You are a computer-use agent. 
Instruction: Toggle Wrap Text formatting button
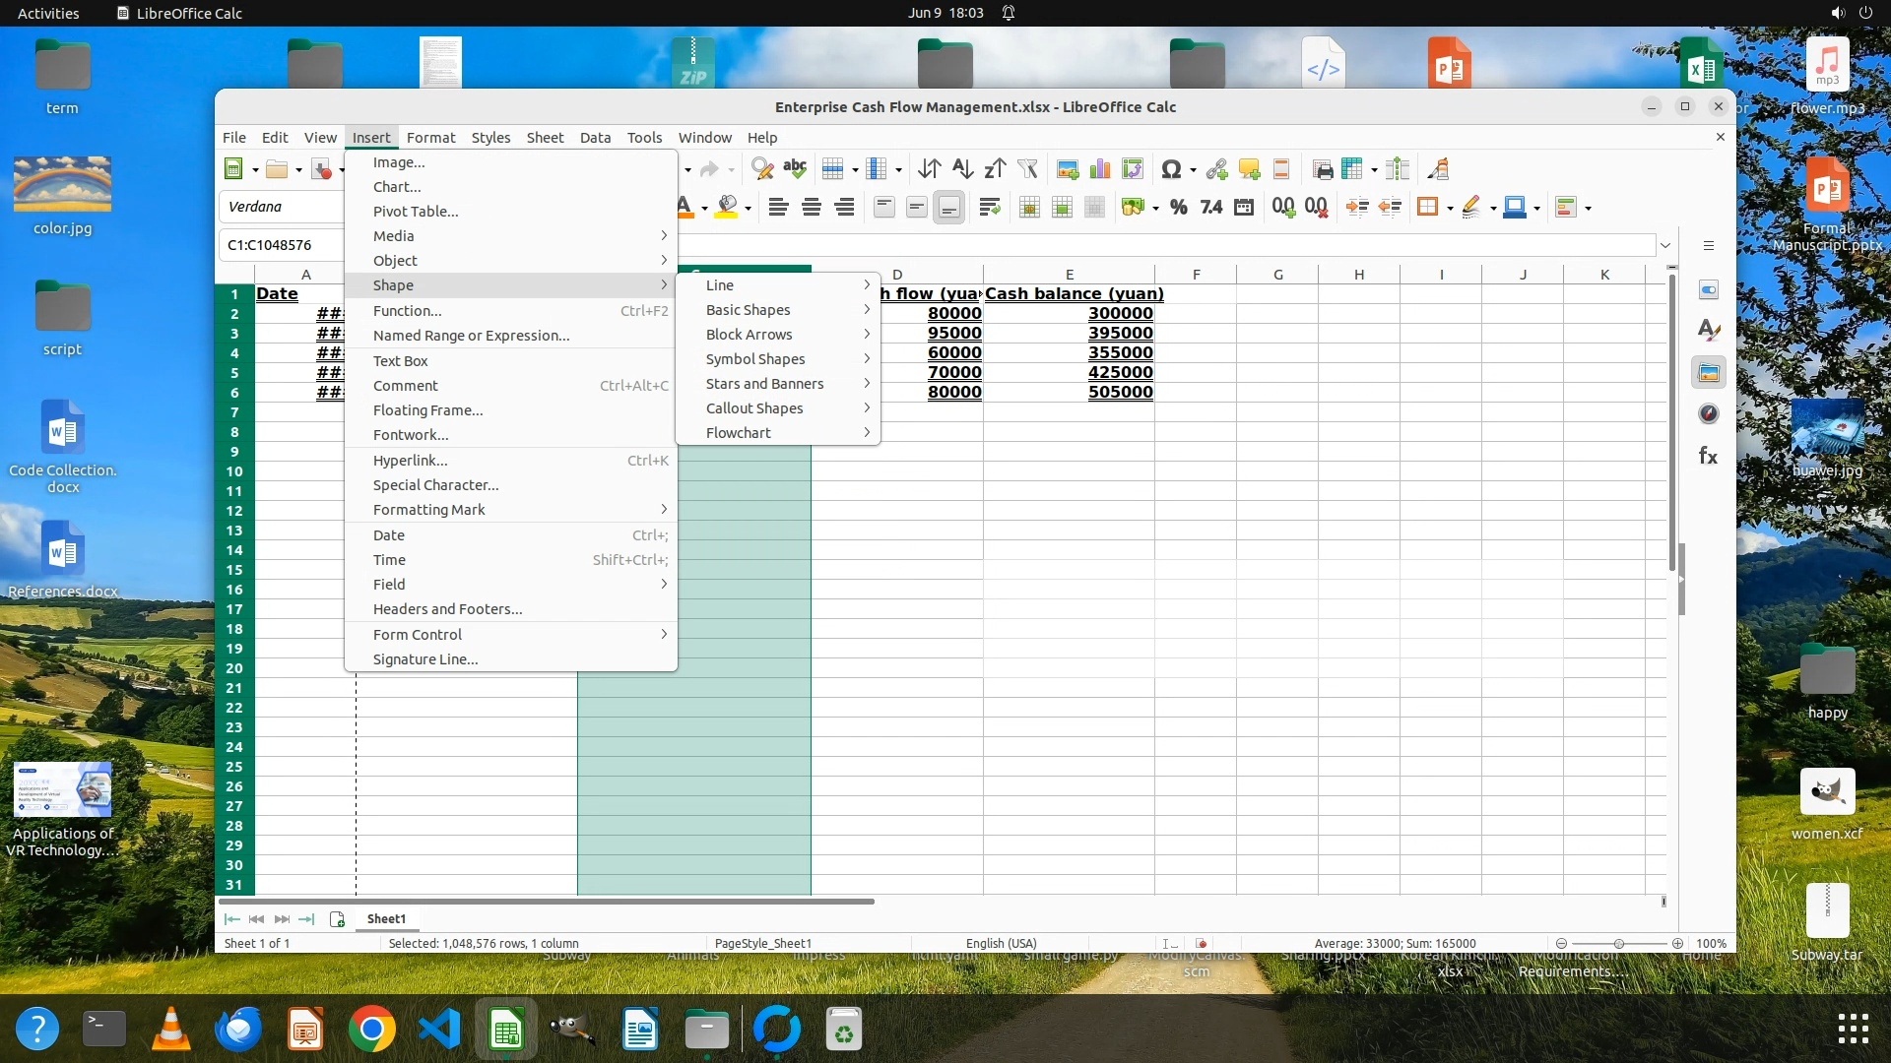click(x=990, y=207)
